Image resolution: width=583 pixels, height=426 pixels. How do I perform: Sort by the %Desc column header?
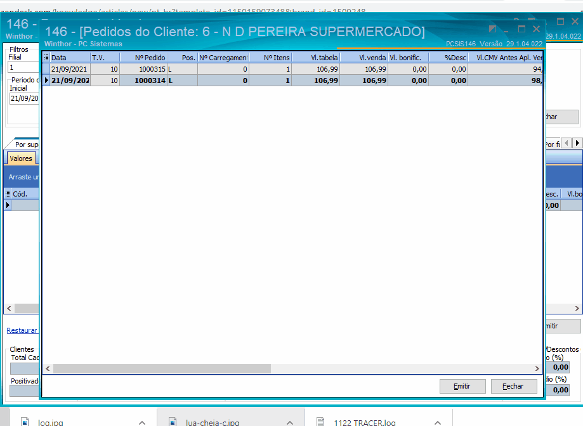coord(449,58)
